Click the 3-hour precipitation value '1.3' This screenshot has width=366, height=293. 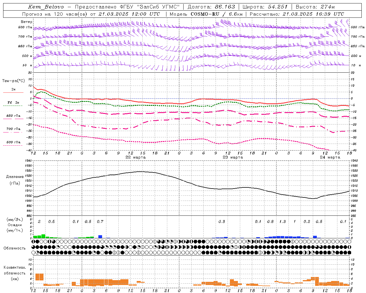coord(283,222)
